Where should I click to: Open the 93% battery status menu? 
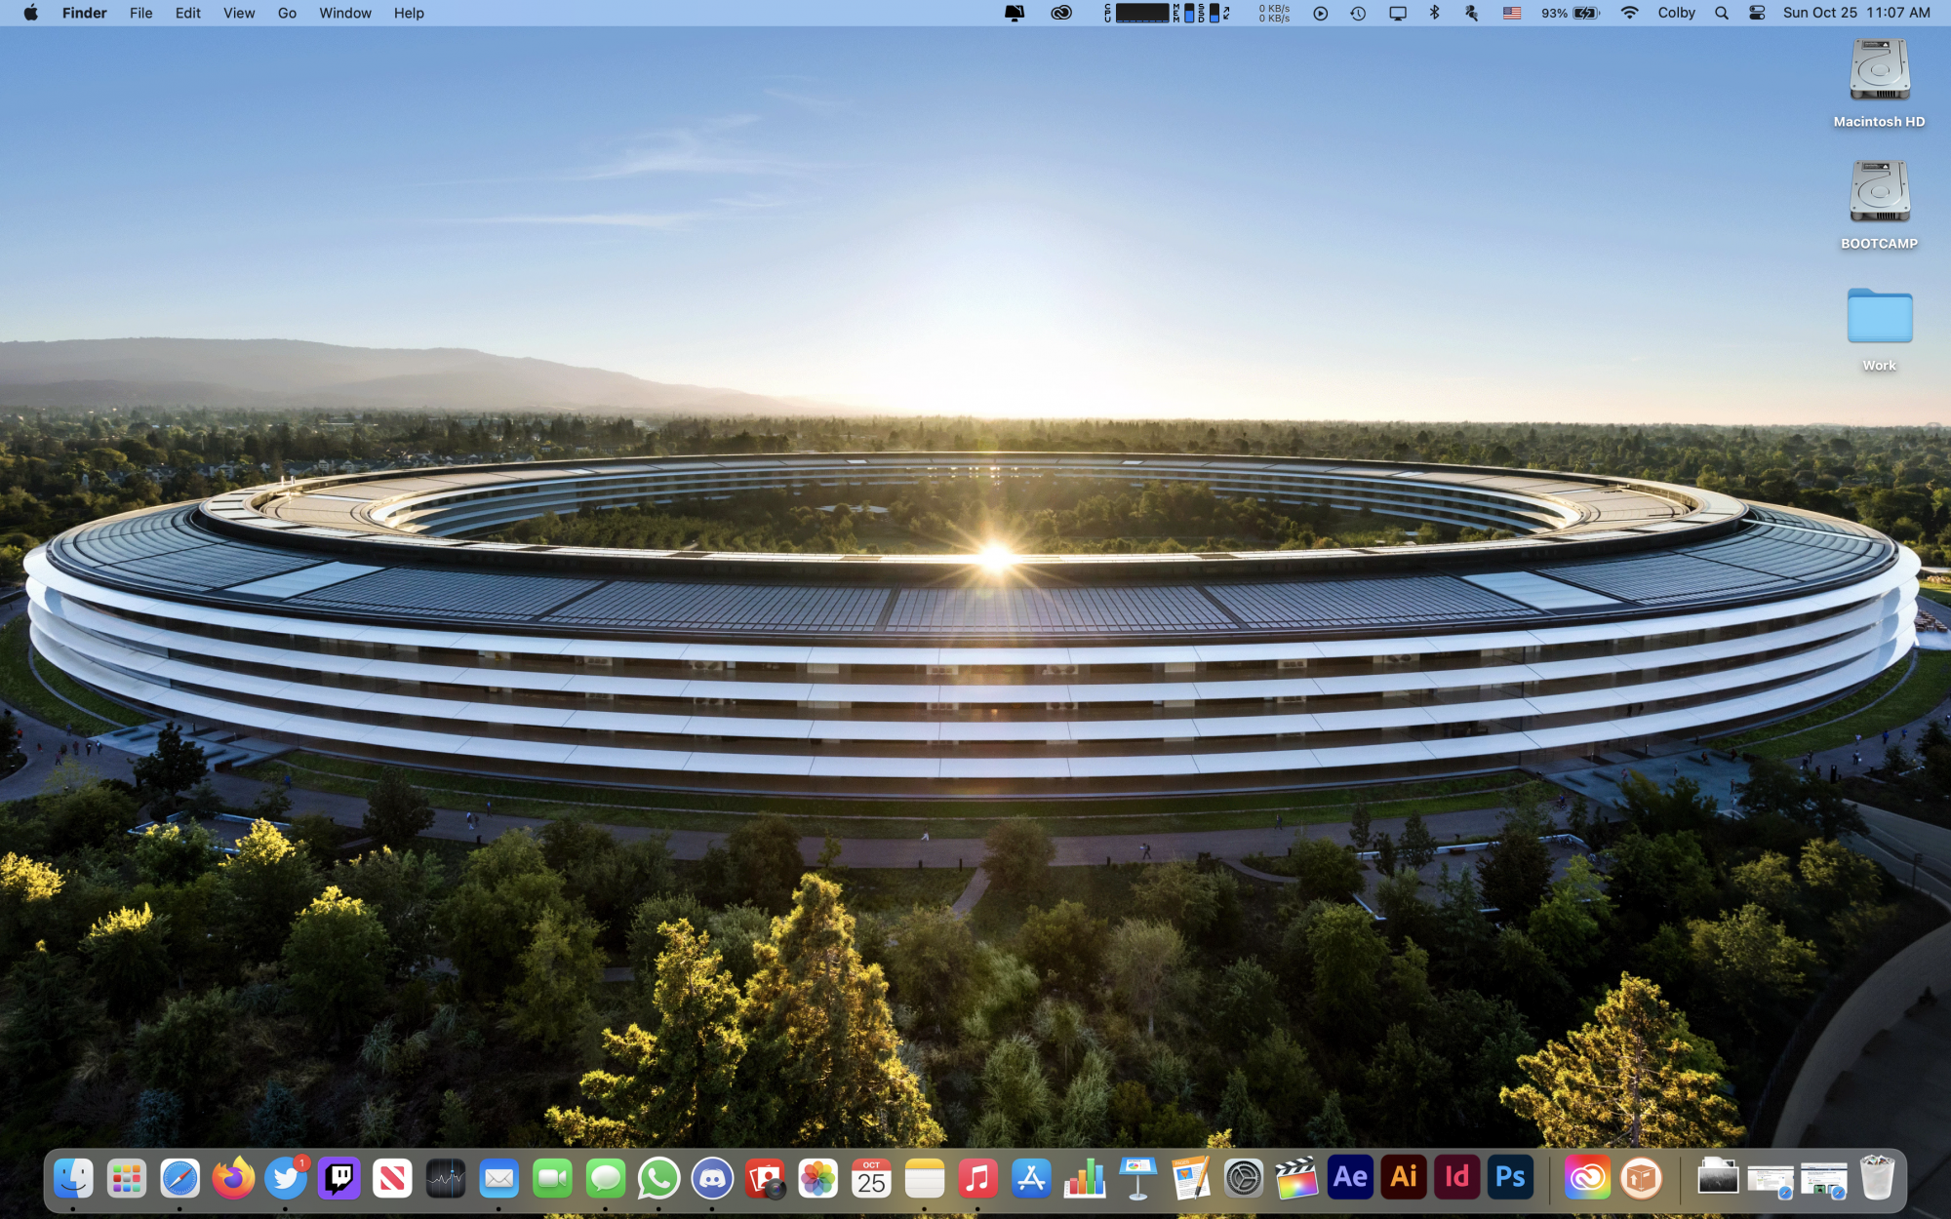1570,13
